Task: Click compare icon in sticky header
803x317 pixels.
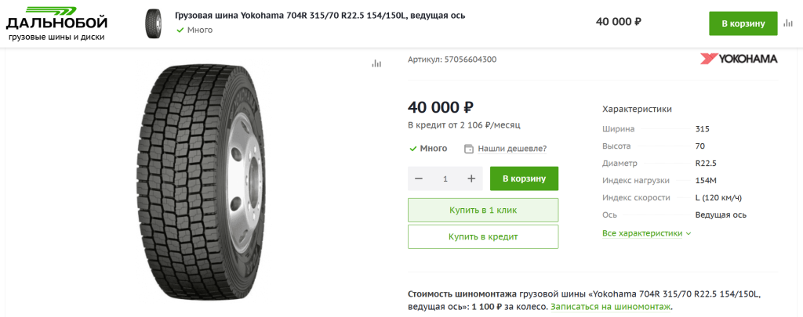Action: pos(787,23)
